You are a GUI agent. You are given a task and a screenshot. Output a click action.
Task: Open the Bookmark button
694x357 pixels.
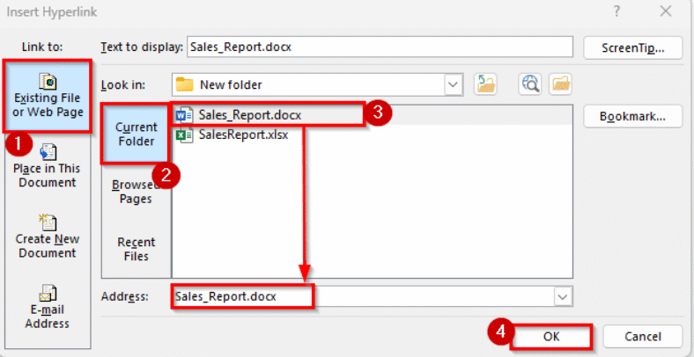pos(633,116)
